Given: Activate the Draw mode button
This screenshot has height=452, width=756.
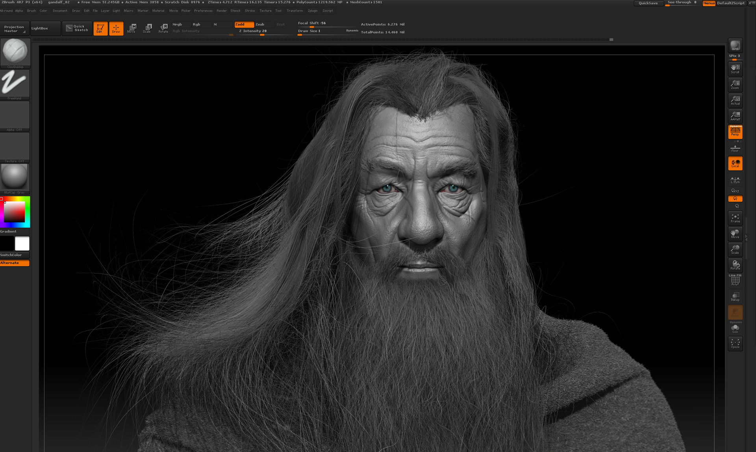Looking at the screenshot, I should [116, 28].
